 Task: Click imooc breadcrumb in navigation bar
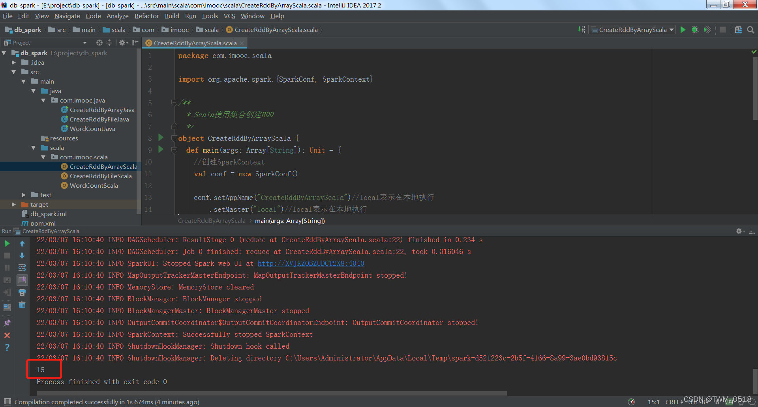[175, 30]
